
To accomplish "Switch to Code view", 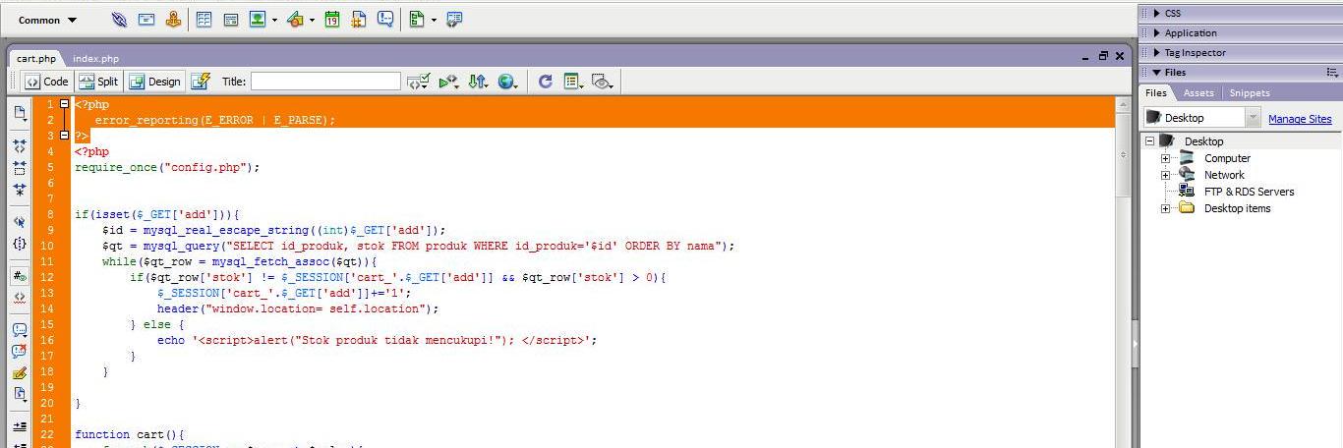I will coord(46,82).
